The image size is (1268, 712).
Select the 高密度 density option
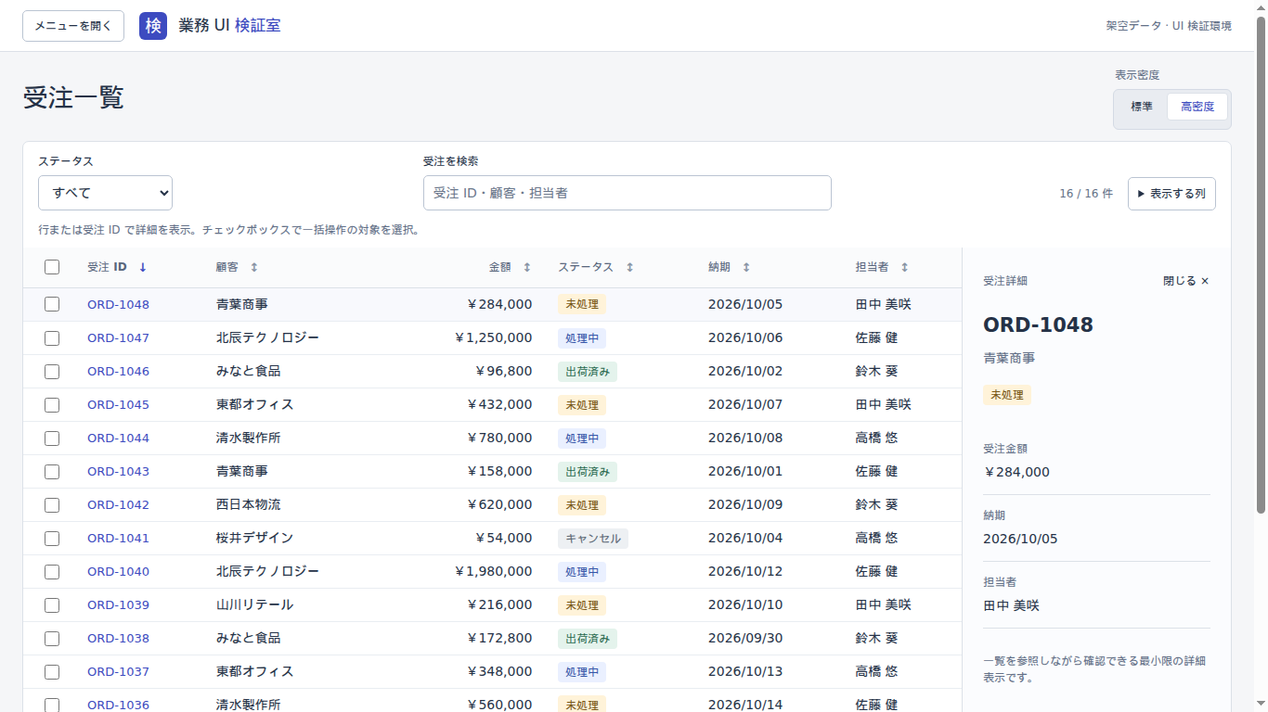coord(1197,107)
